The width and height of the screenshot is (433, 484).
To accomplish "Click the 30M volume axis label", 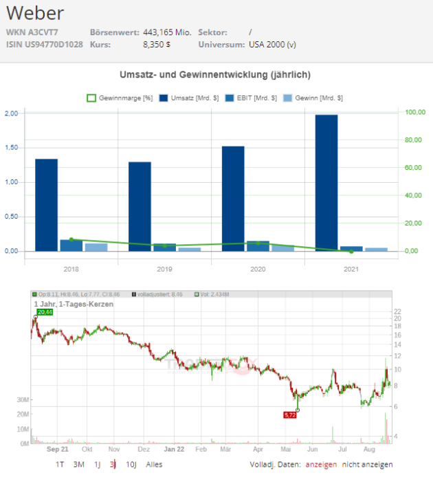I will tap(23, 399).
